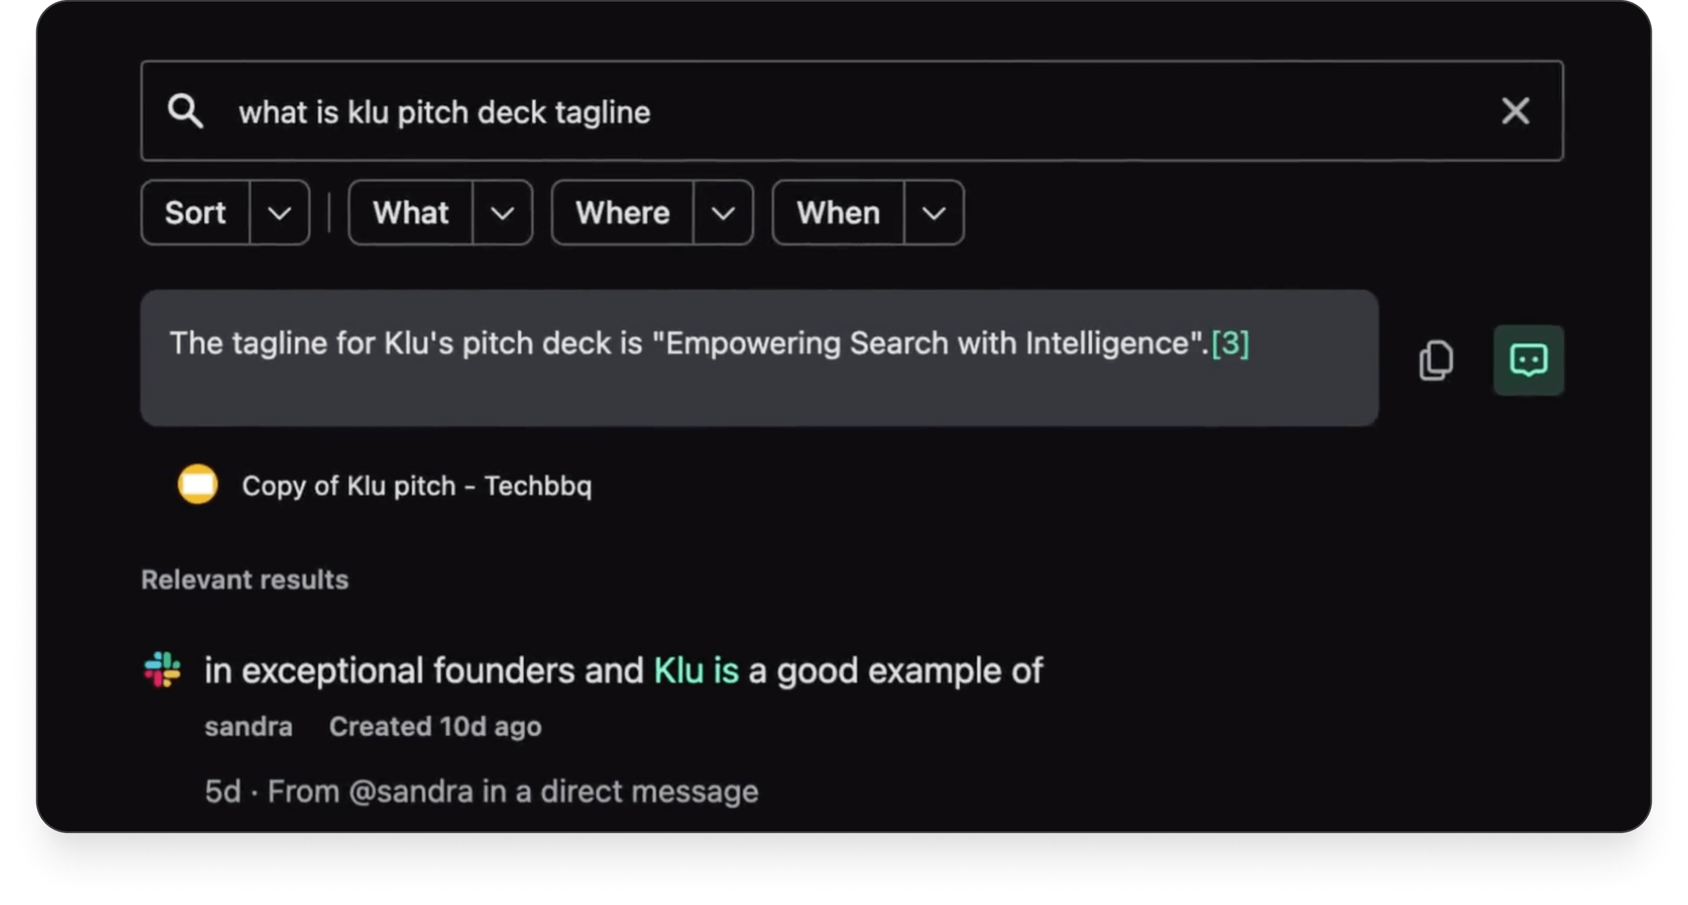1688x905 pixels.
Task: Open feedback via the green chat bubble icon
Action: (1528, 360)
